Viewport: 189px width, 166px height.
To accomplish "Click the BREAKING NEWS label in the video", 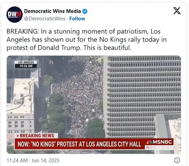I will (x=36, y=135).
